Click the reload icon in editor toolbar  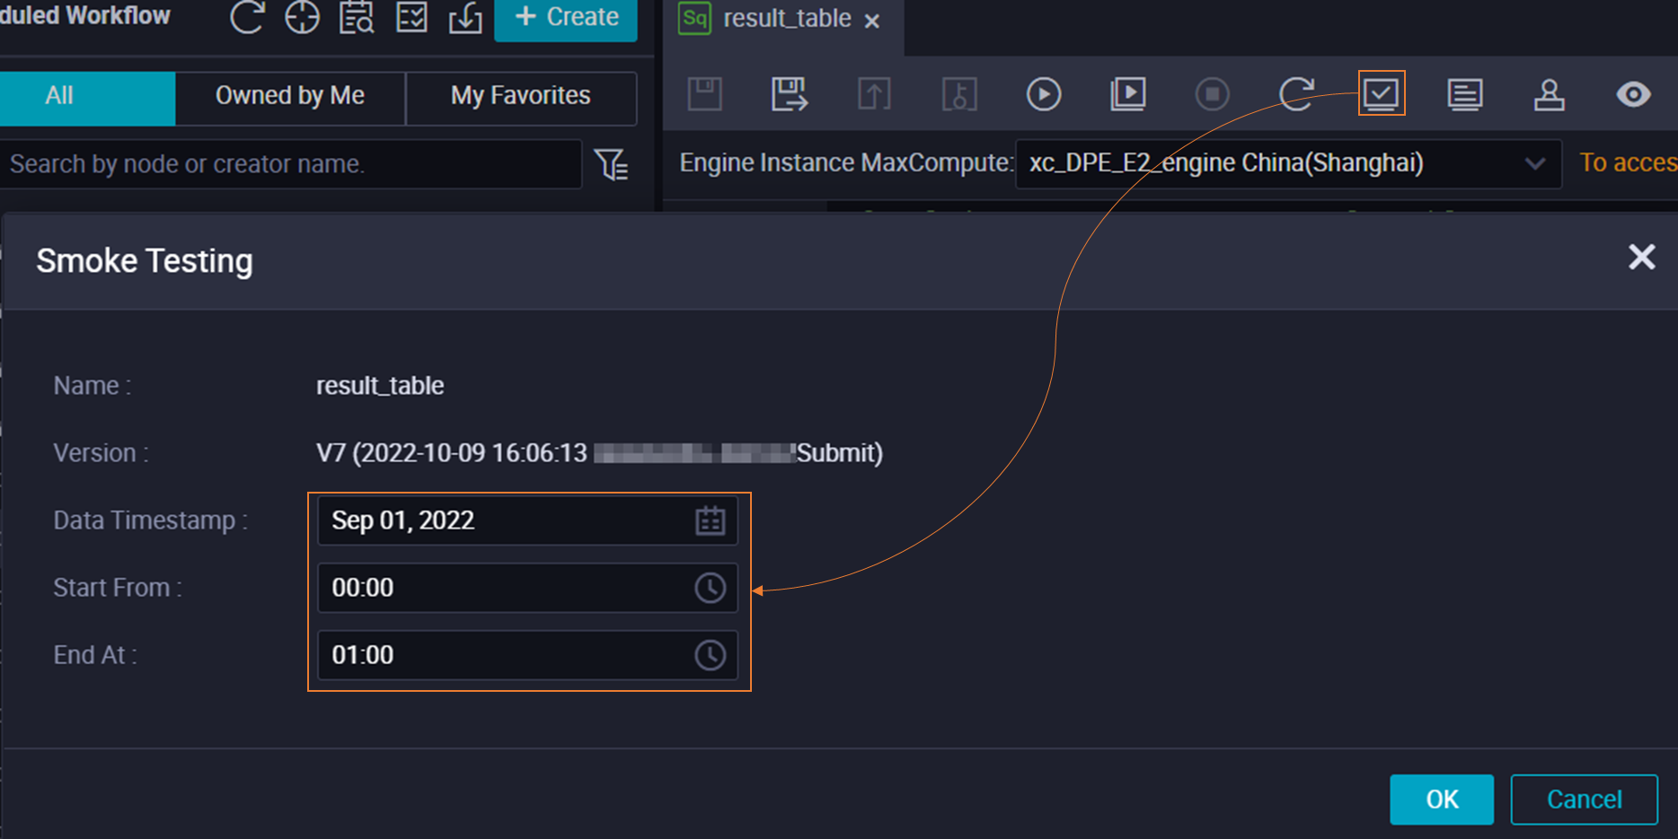(1296, 94)
